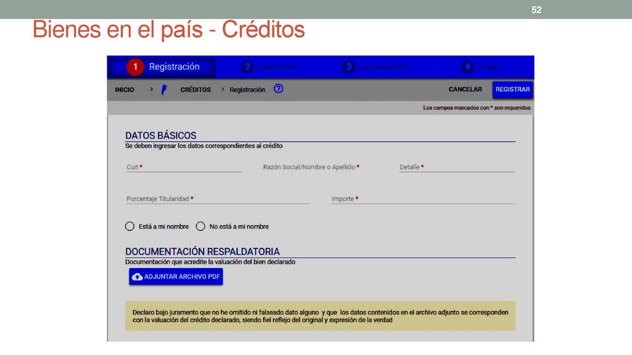Click the 'Declaro bajo juramento' declaration text
Image resolution: width=632 pixels, height=355 pixels.
pos(320,316)
